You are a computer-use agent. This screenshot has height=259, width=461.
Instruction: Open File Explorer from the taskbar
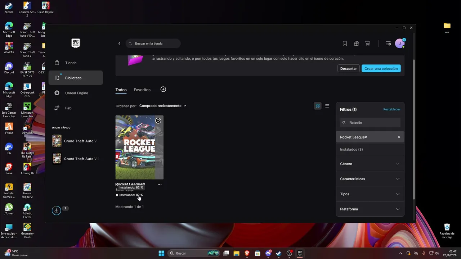tap(237, 253)
